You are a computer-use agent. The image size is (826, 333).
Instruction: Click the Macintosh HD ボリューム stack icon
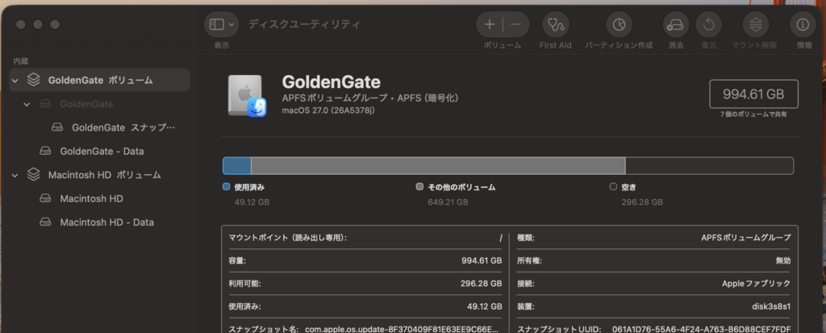34,174
